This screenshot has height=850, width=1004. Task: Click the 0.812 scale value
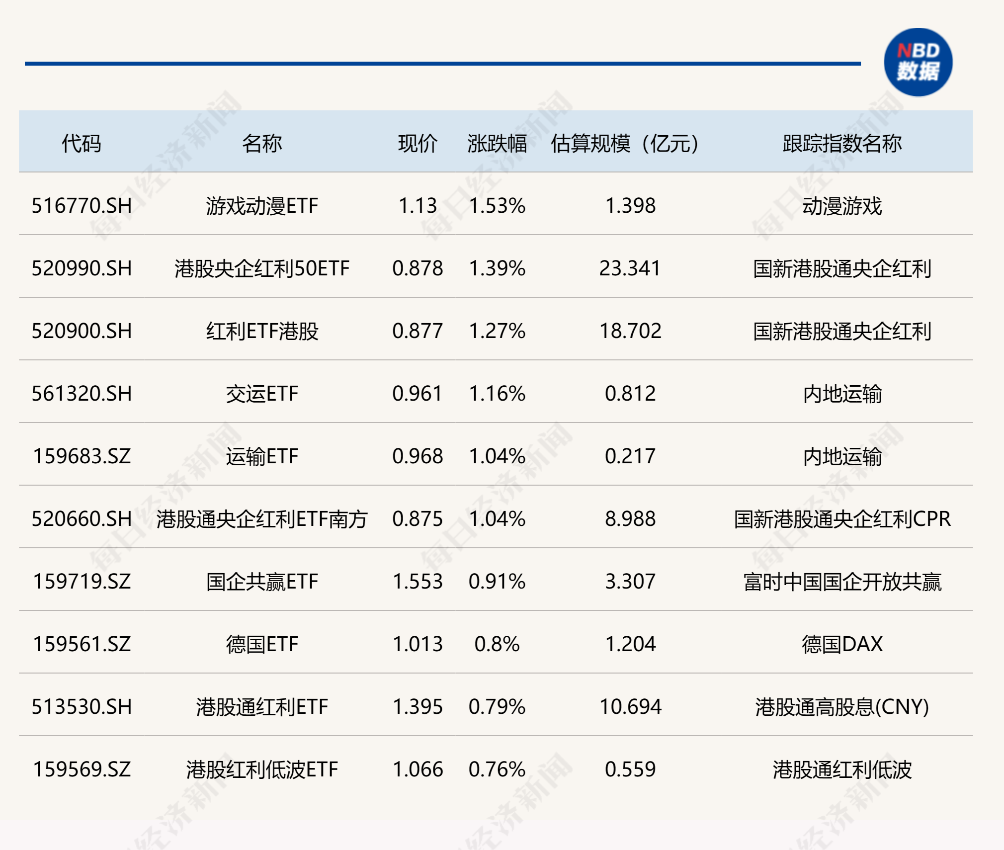pyautogui.click(x=630, y=394)
